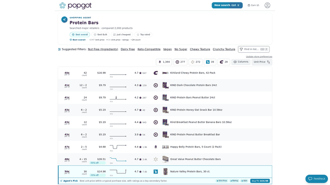The height and width of the screenshot is (185, 330).
Task: Click Sam's Club icon in Nature Valley row
Action: (156, 171)
